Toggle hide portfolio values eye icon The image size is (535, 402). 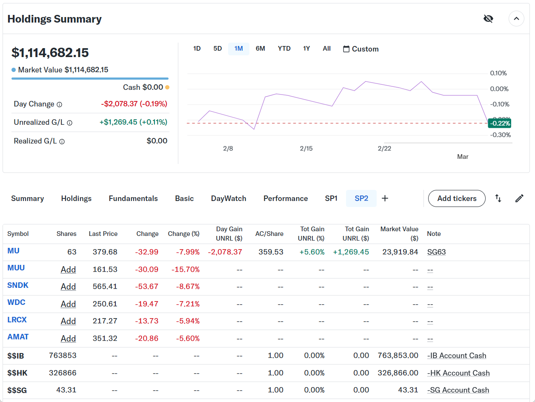pyautogui.click(x=488, y=19)
